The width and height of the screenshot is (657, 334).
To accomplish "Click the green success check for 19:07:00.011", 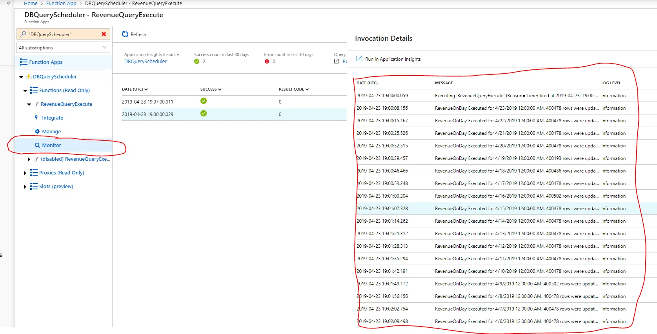I will click(204, 101).
